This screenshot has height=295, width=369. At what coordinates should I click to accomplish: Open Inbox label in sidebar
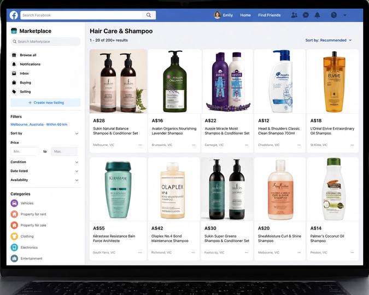pos(24,73)
